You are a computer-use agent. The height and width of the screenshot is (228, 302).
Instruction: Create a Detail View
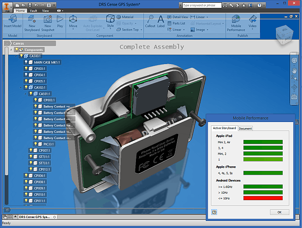177,17
